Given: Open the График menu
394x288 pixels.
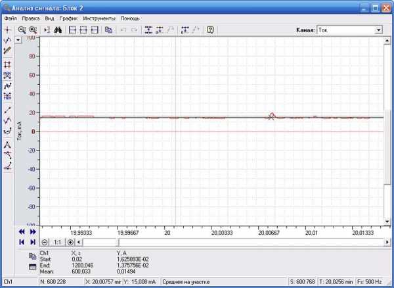Looking at the screenshot, I should [68, 18].
